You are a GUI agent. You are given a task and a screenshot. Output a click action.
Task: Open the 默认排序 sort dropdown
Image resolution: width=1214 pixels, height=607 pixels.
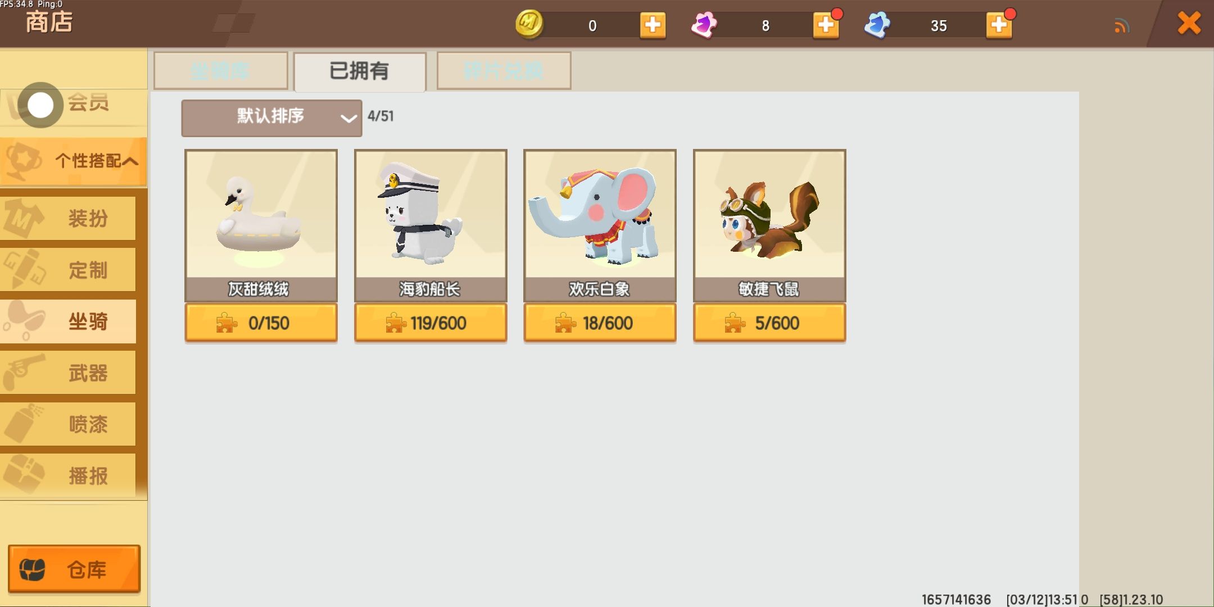(271, 118)
